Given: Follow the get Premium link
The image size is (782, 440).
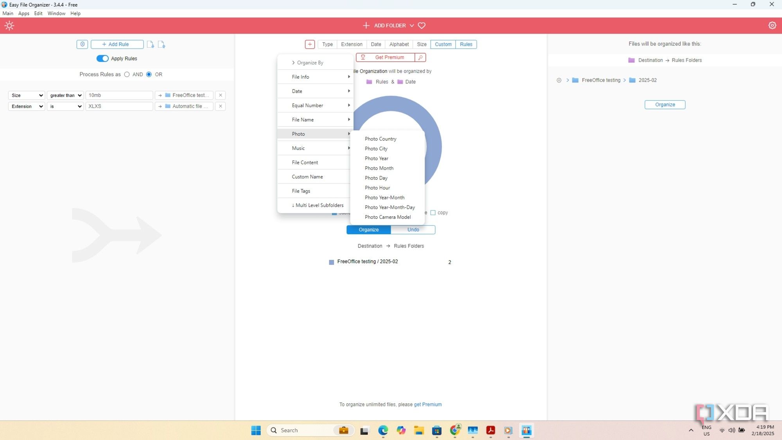Looking at the screenshot, I should pos(428,404).
